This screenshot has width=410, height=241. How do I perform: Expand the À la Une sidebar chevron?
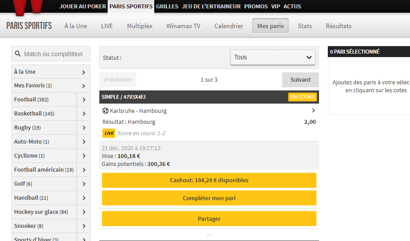(83, 72)
